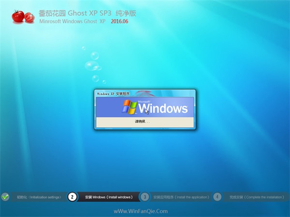Select the Initialization settings step
The height and width of the screenshot is (217, 290).
pyautogui.click(x=39, y=197)
